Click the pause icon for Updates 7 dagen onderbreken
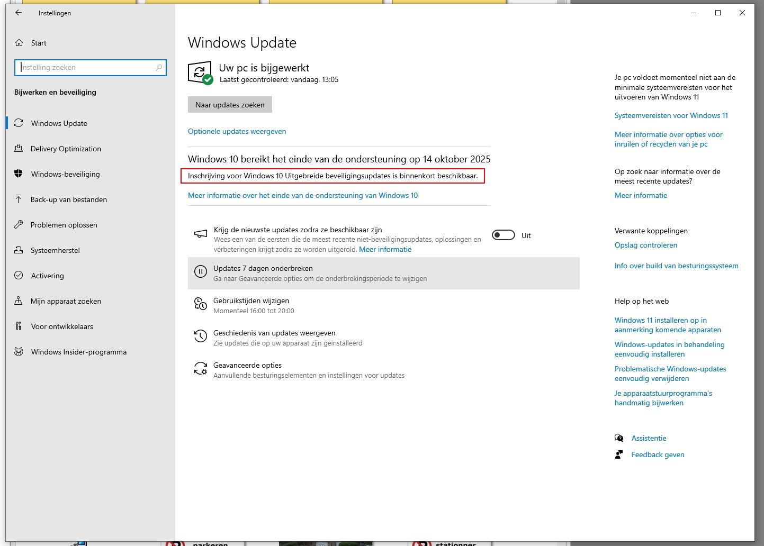 point(201,272)
